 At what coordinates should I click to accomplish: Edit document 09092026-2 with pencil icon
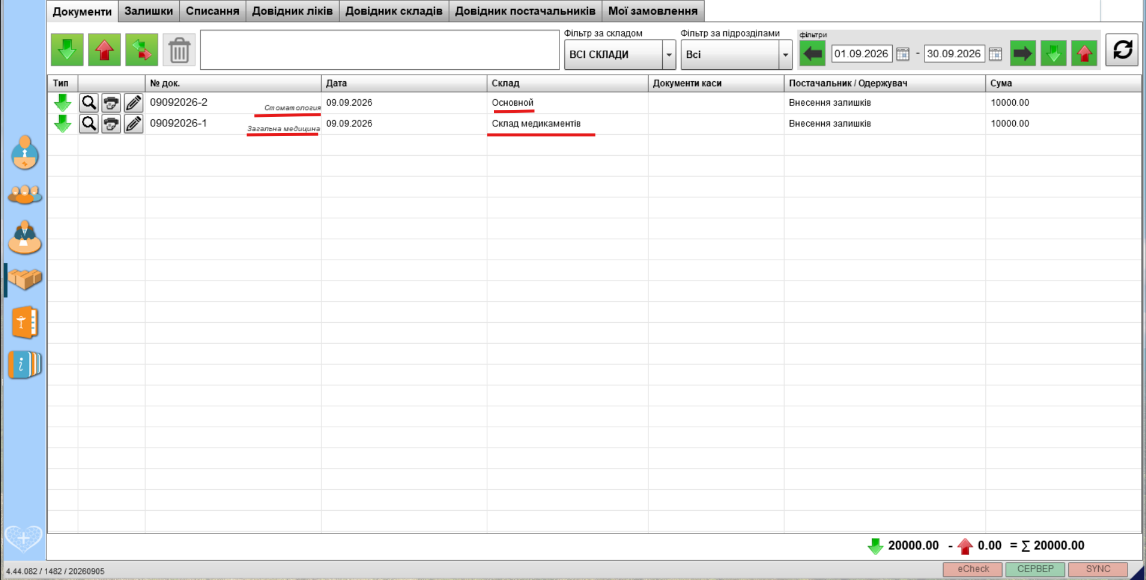134,103
